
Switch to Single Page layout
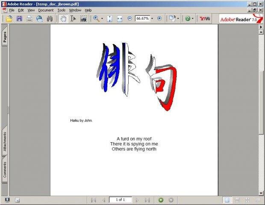click(227, 200)
